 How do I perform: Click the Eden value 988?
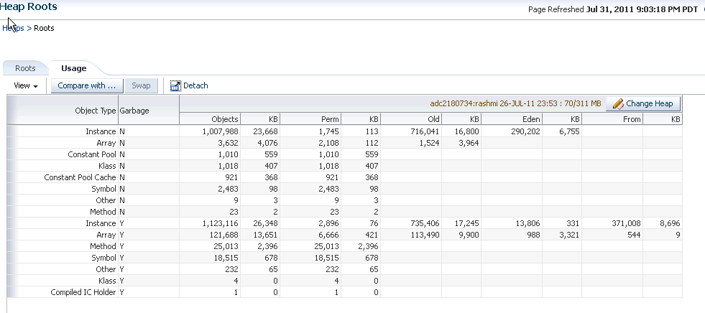point(534,235)
